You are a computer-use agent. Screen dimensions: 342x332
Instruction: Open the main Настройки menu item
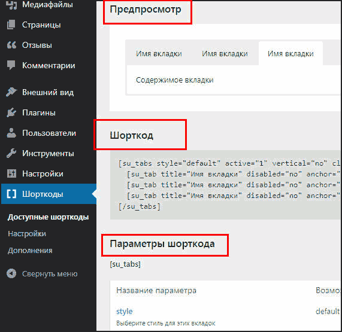pyautogui.click(x=43, y=174)
